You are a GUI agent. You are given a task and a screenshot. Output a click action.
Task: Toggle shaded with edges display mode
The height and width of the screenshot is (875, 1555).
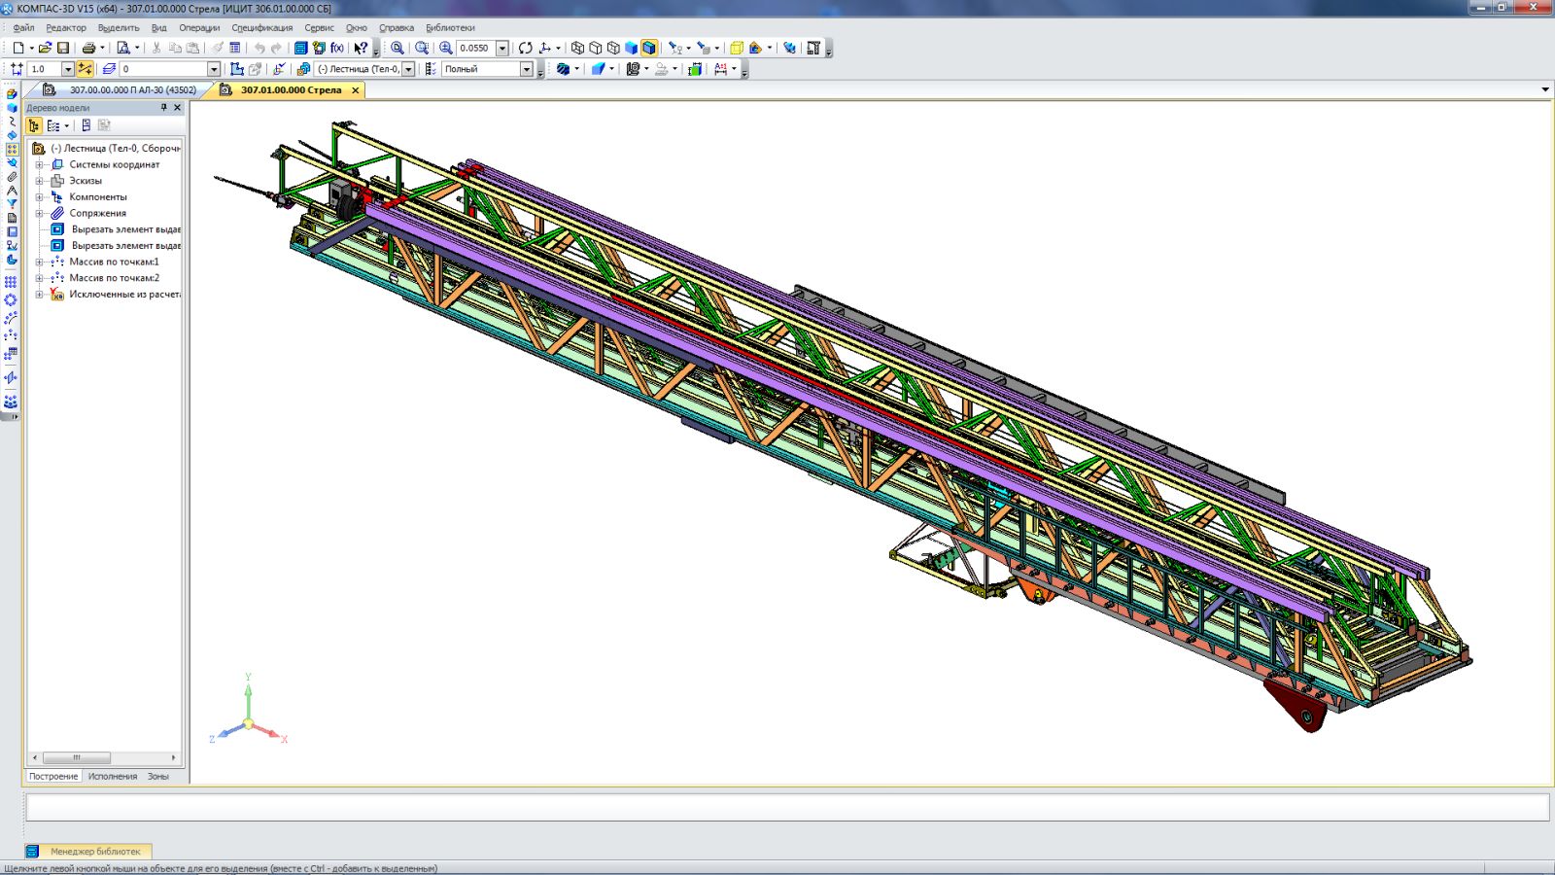point(649,48)
